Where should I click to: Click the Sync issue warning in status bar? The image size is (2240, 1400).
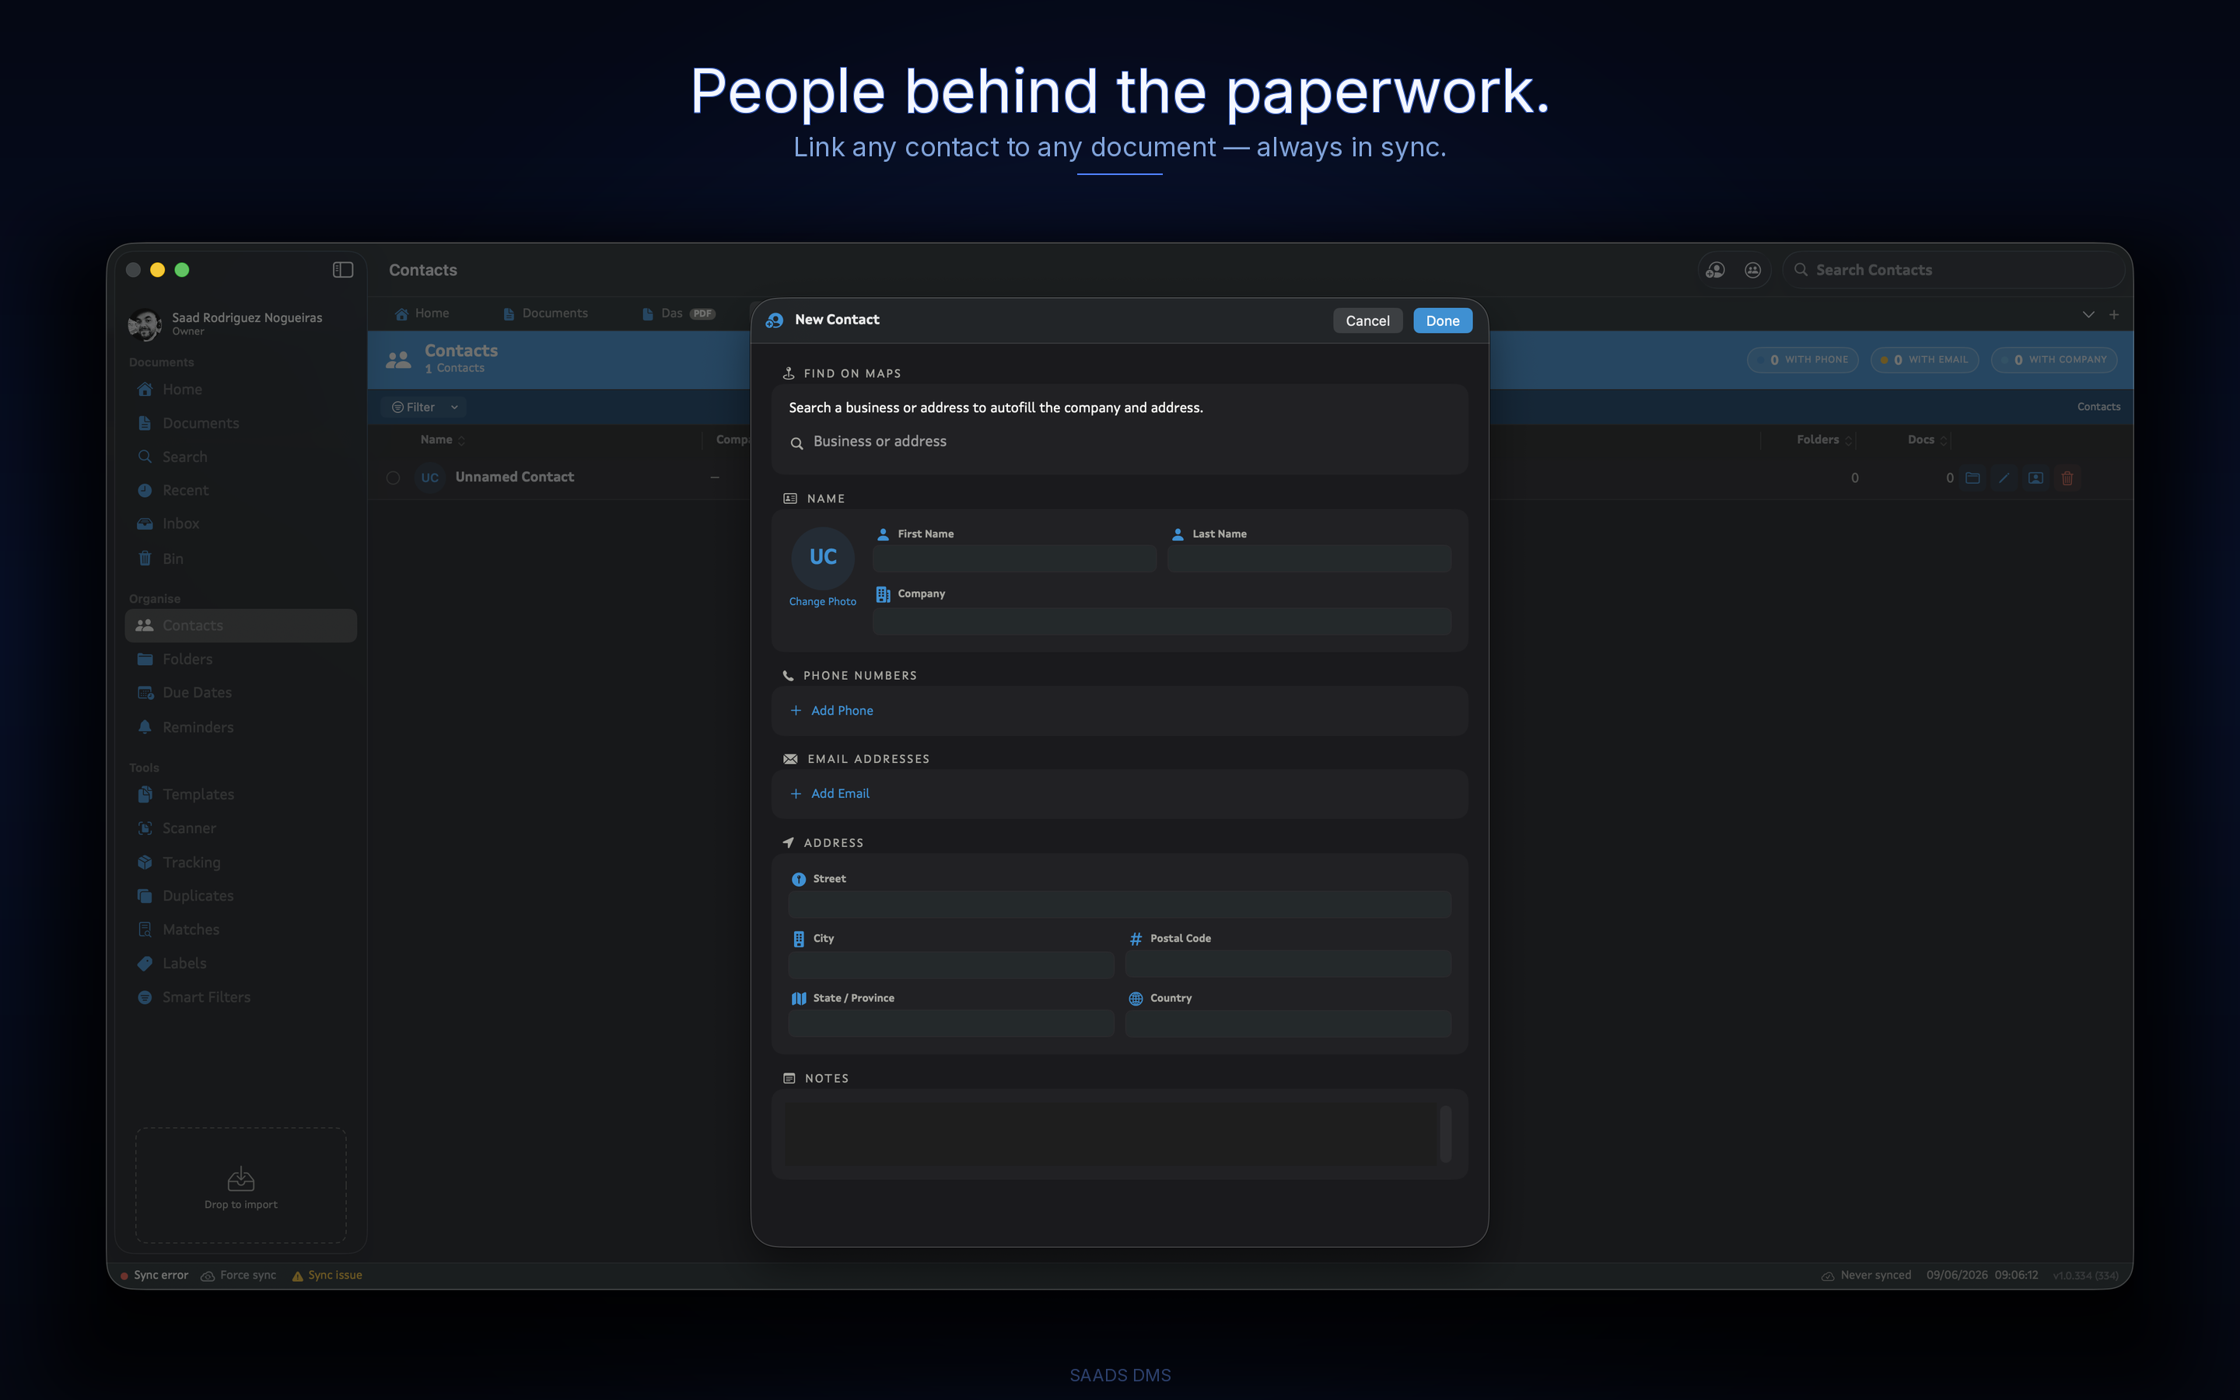327,1276
